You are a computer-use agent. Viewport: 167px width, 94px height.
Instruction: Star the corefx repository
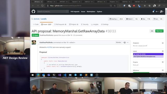click(143, 19)
